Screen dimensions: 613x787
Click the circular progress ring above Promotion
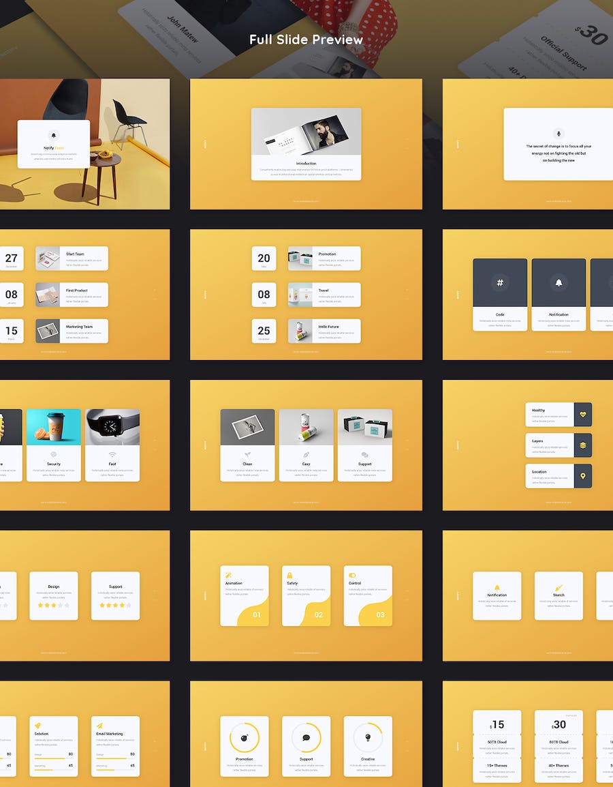(244, 738)
